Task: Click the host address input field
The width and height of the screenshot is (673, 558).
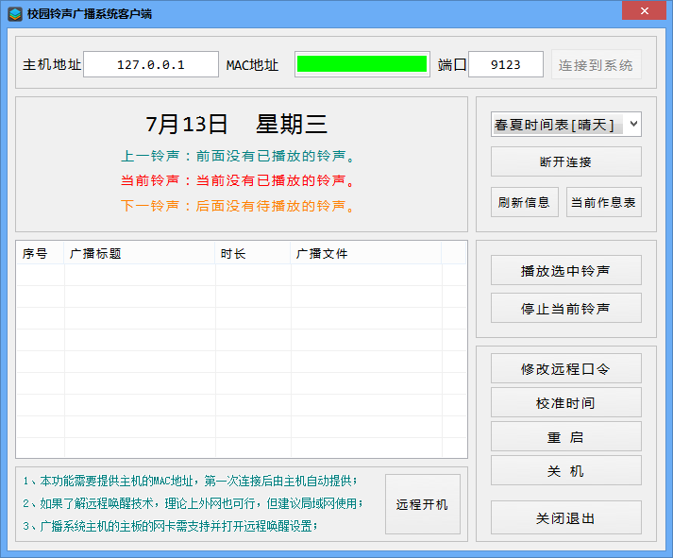Action: click(x=151, y=65)
